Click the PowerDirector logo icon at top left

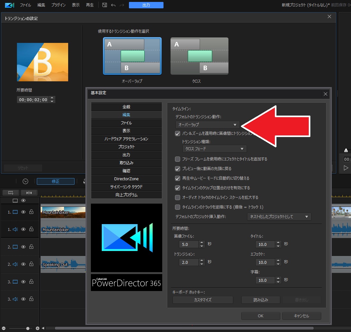pos(9,5)
